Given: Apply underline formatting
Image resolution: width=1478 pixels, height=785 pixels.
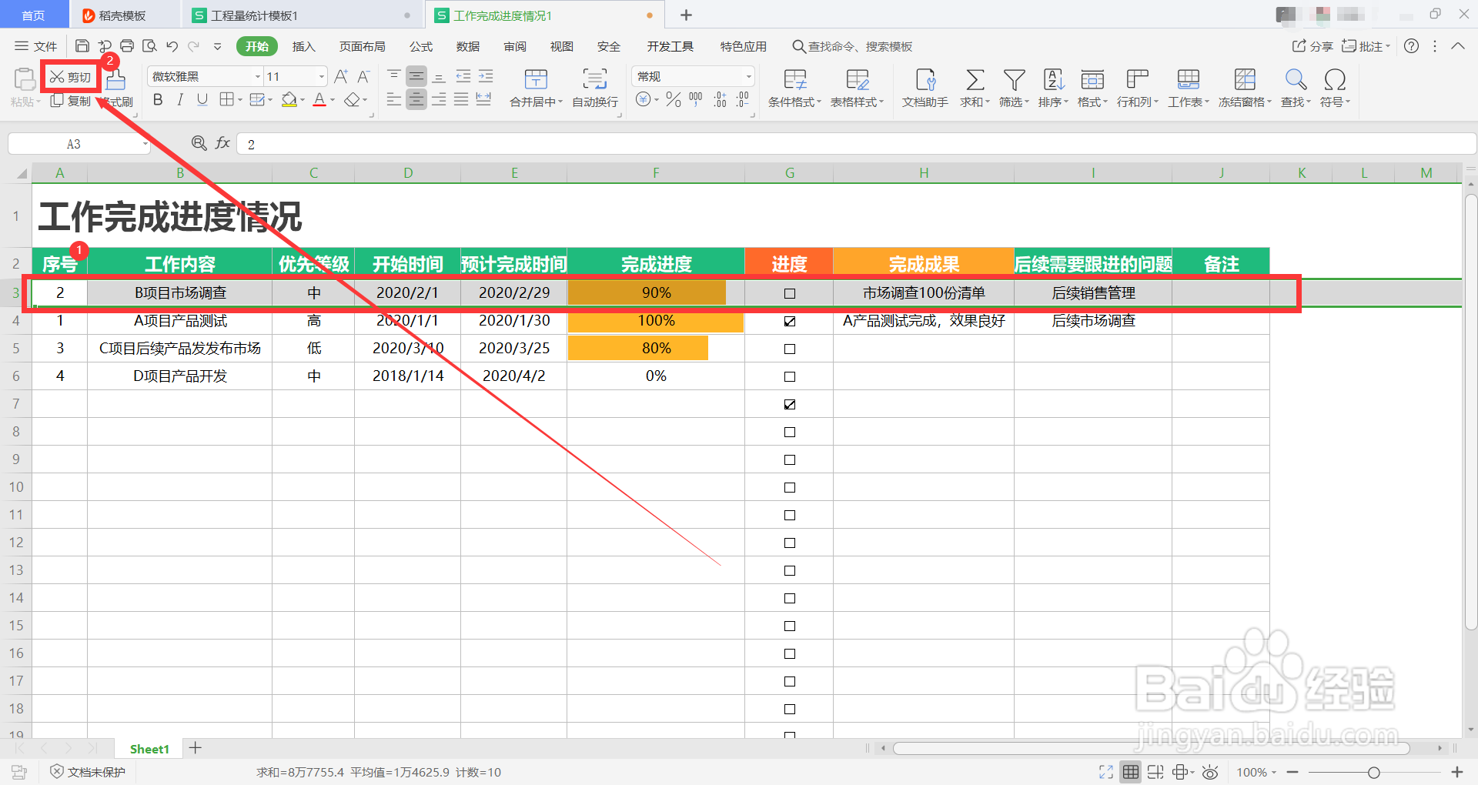Looking at the screenshot, I should (x=202, y=99).
